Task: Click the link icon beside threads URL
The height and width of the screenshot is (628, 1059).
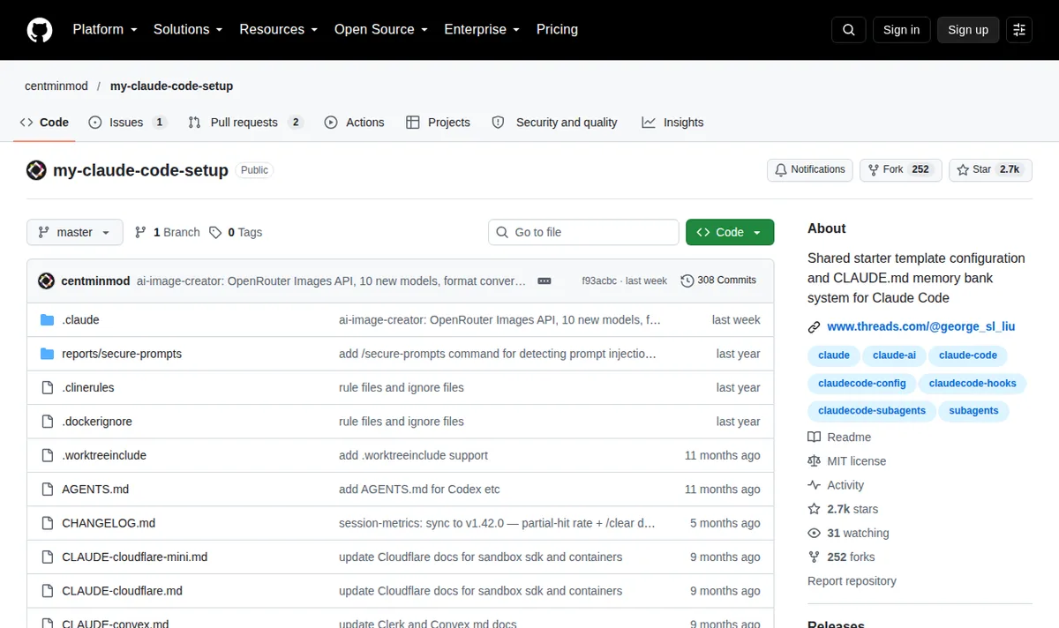Action: 815,327
